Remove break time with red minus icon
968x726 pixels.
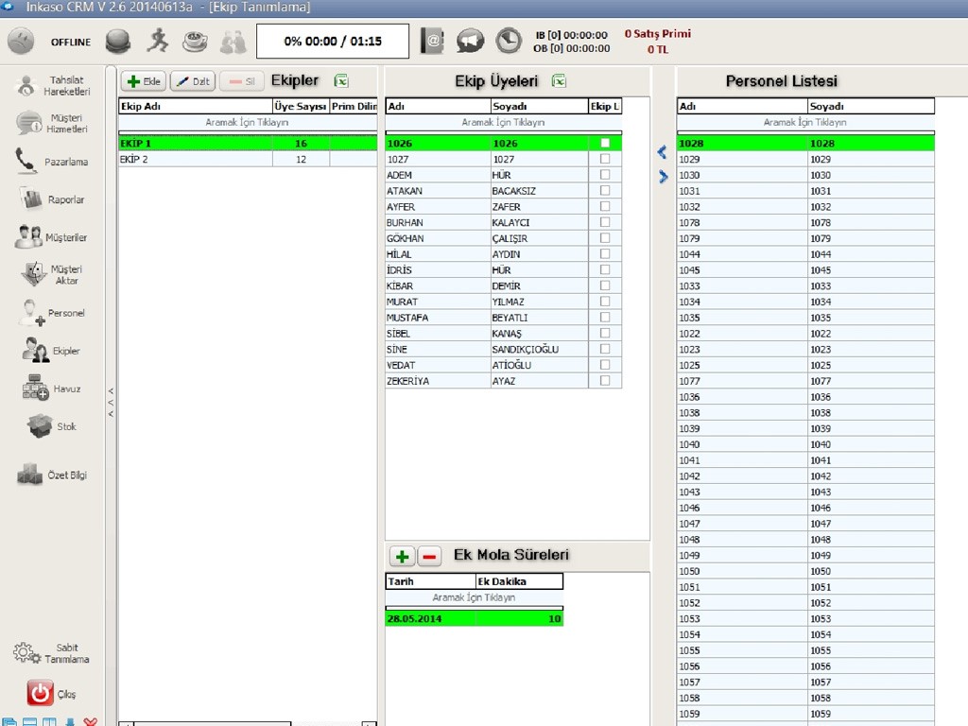tap(428, 556)
